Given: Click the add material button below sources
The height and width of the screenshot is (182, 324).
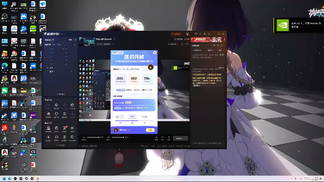Looking at the screenshot, I should point(60,94).
